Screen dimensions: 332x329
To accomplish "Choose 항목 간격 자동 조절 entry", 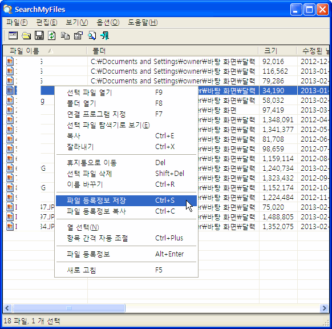I will [x=127, y=238].
